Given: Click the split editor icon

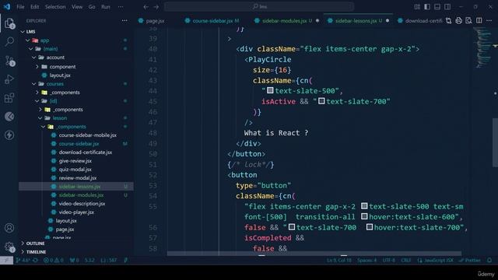Looking at the screenshot, I should [479, 21].
